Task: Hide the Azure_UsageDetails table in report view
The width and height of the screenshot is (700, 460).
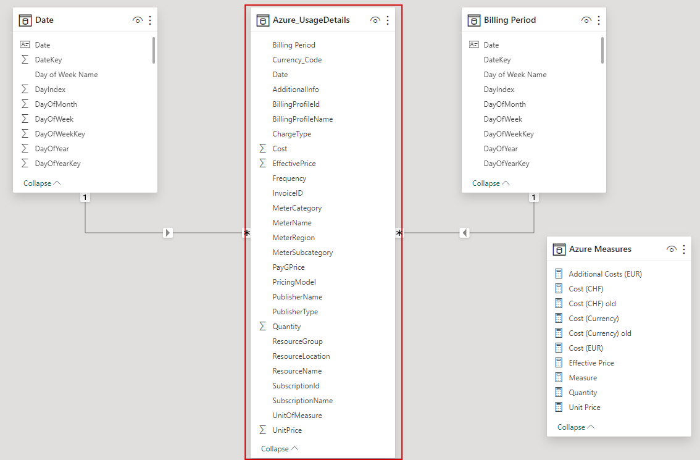Action: tap(375, 20)
